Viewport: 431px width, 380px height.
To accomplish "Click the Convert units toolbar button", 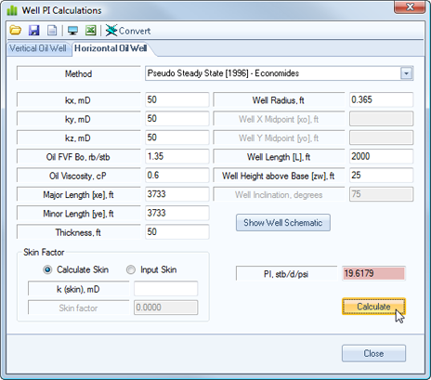I will 128,31.
